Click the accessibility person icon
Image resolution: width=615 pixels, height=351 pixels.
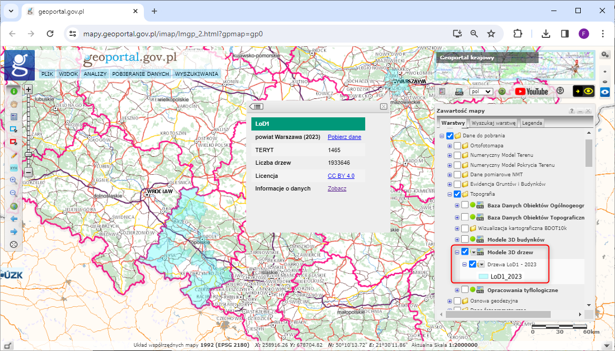pos(560,91)
